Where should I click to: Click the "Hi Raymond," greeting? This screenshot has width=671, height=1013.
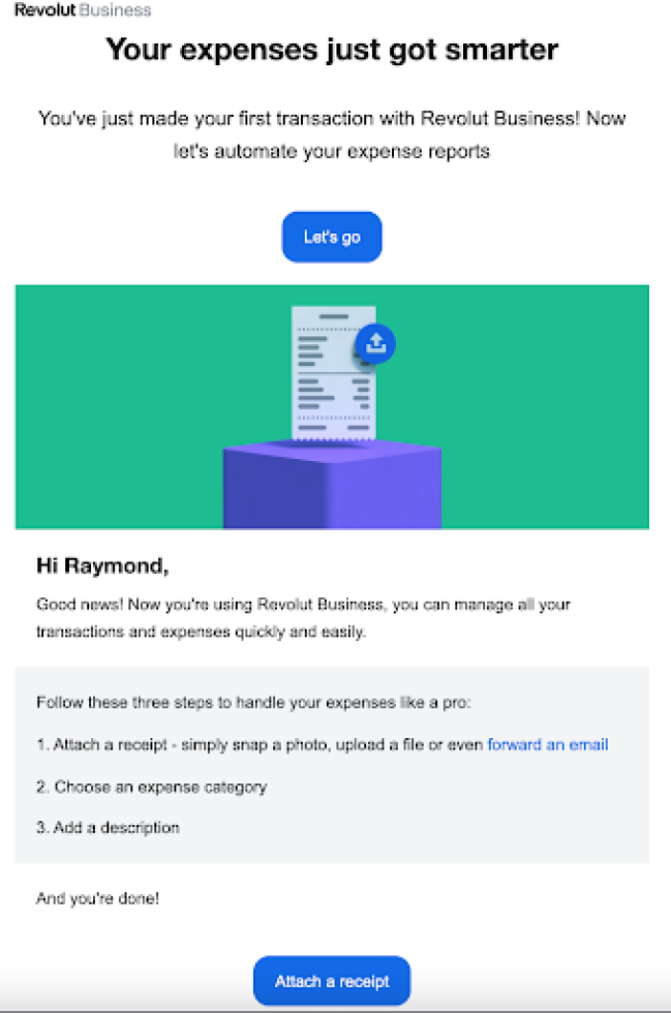coord(103,566)
